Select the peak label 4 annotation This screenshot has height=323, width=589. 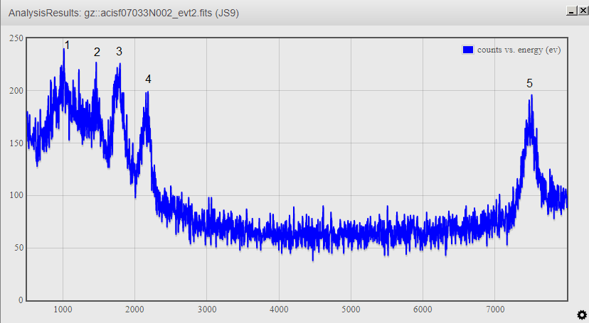[x=148, y=80]
